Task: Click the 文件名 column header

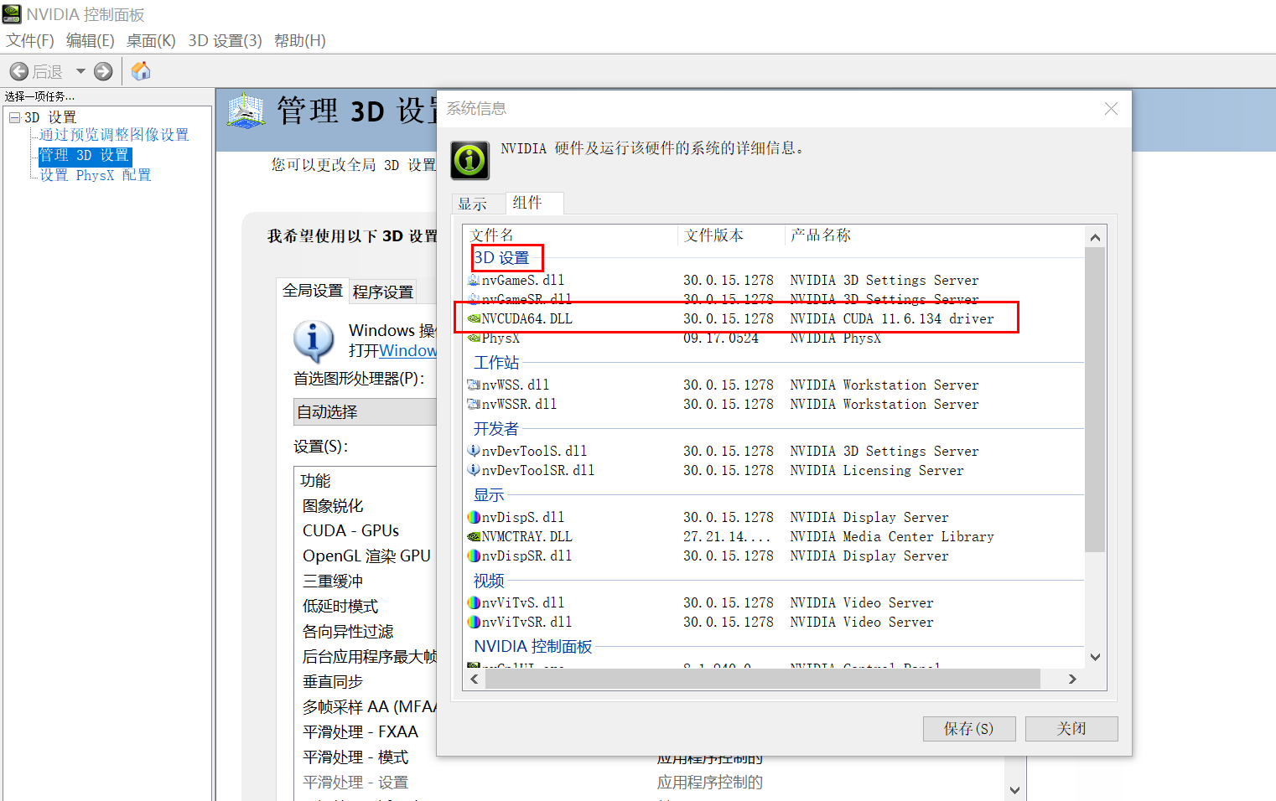Action: pos(492,235)
